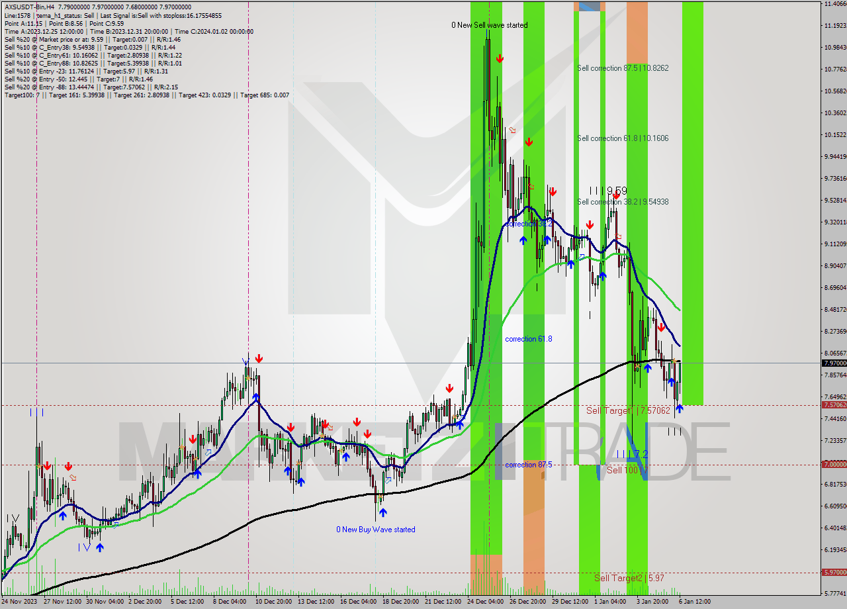Click the 'Time A:2023.12.25 12:00:00' row

coord(128,31)
